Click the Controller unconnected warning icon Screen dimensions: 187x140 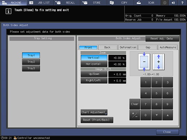click(x=15, y=138)
